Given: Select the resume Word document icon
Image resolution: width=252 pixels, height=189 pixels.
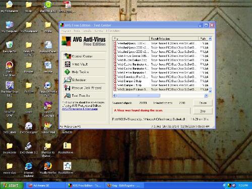Looking at the screenshot, I should [x=48, y=67].
